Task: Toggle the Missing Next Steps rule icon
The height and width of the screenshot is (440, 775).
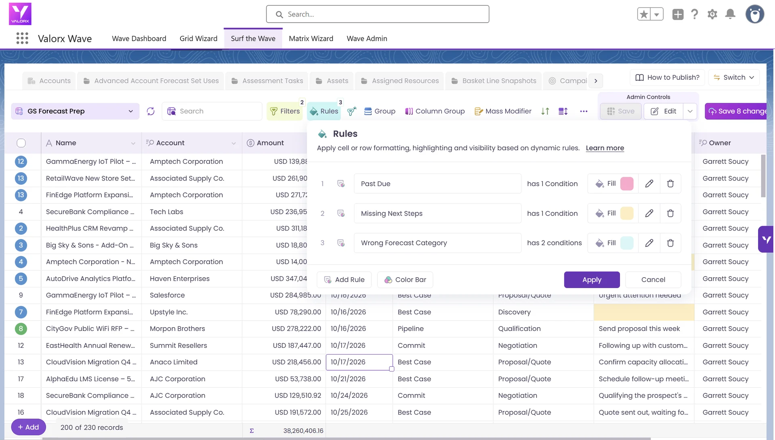Action: [341, 214]
